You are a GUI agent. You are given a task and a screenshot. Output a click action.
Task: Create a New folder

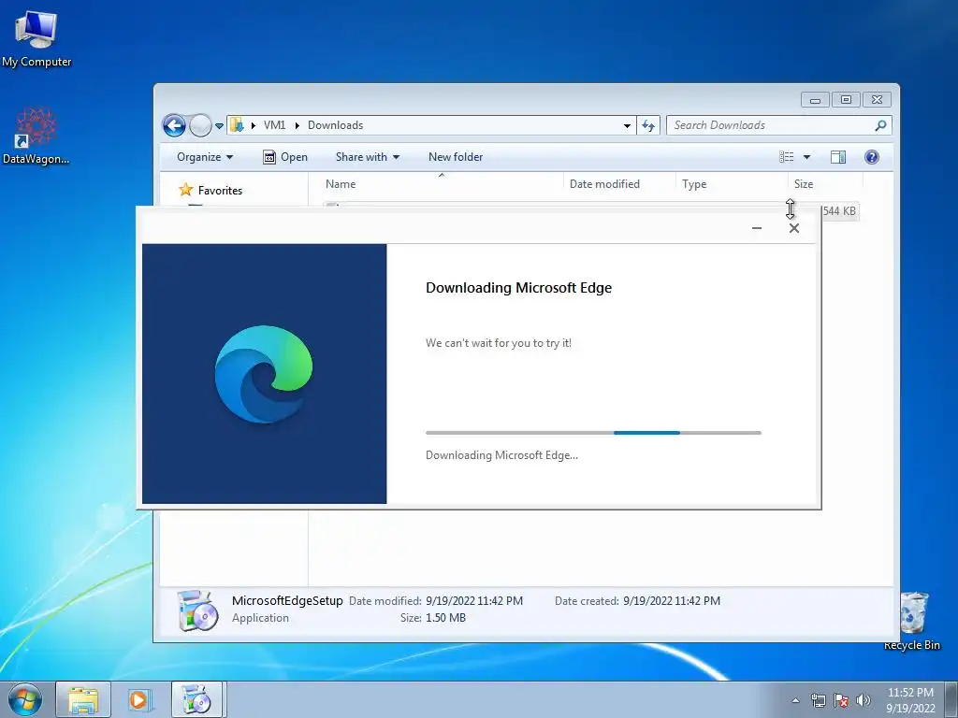click(x=456, y=157)
